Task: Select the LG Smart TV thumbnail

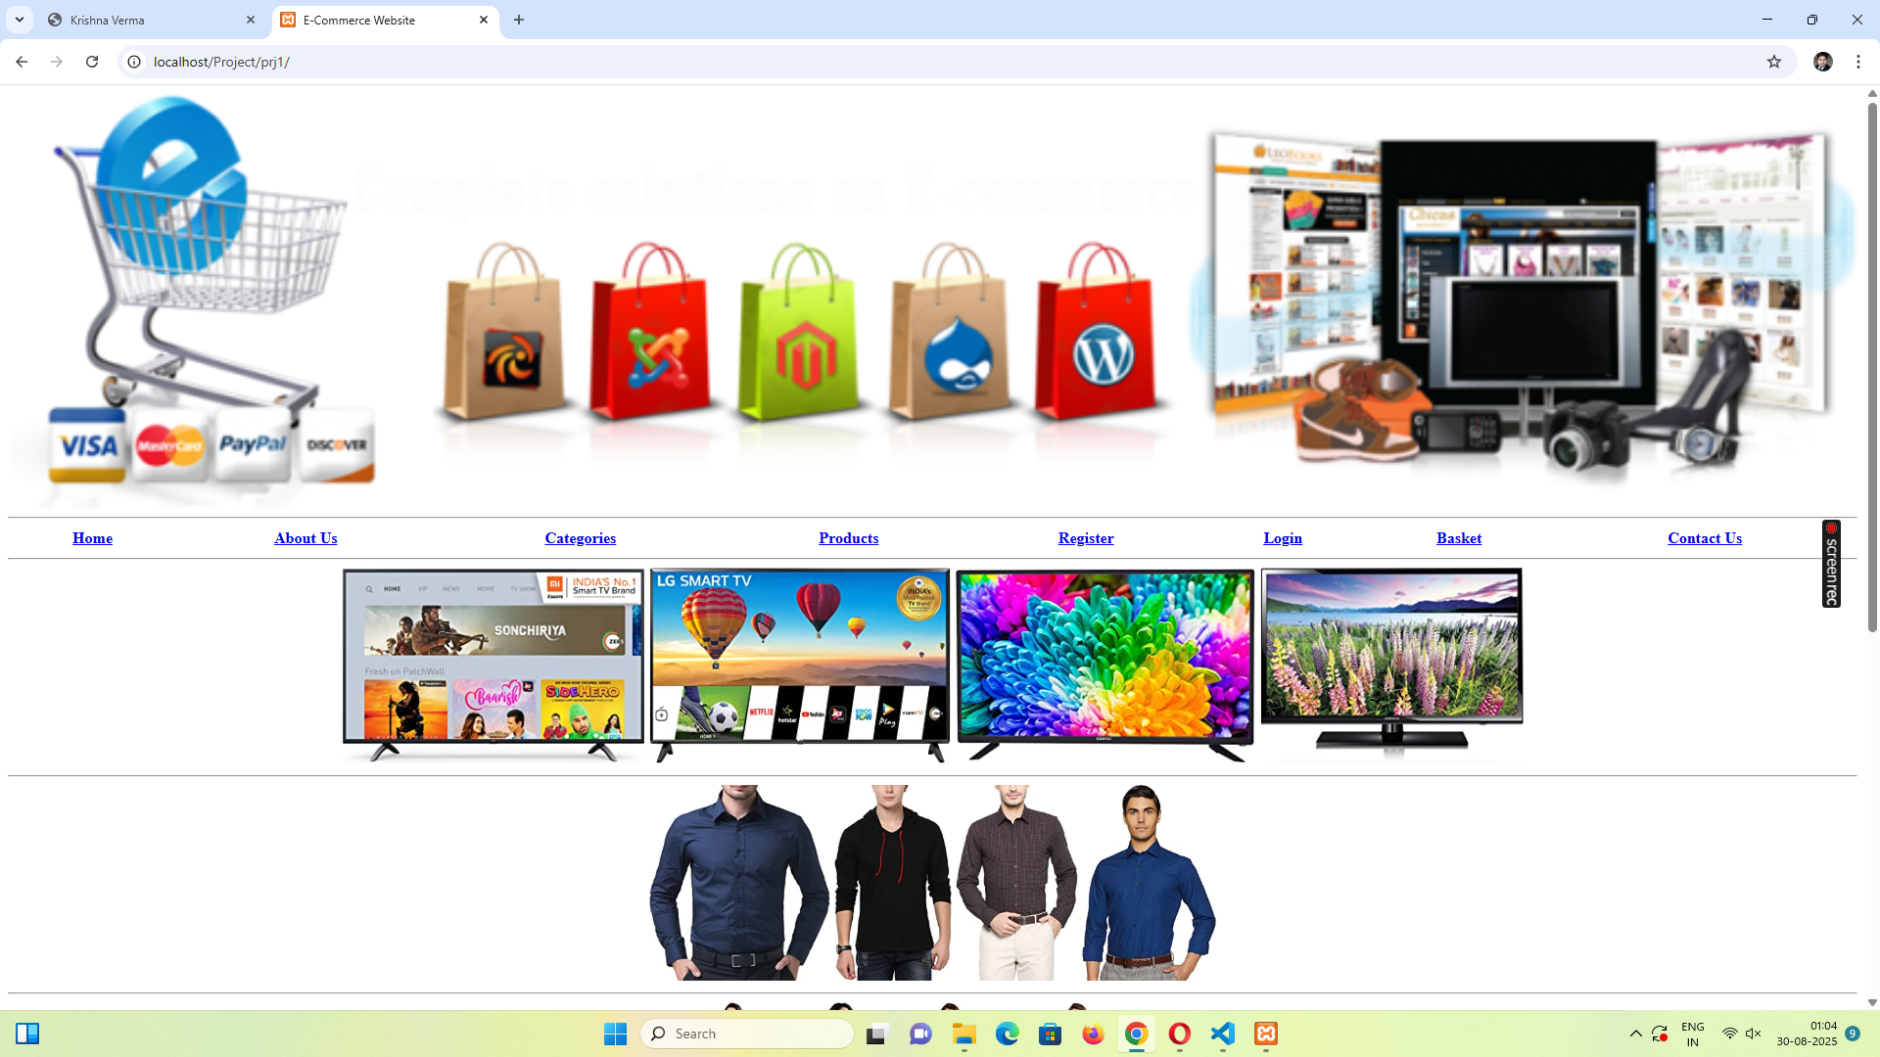Action: tap(800, 666)
